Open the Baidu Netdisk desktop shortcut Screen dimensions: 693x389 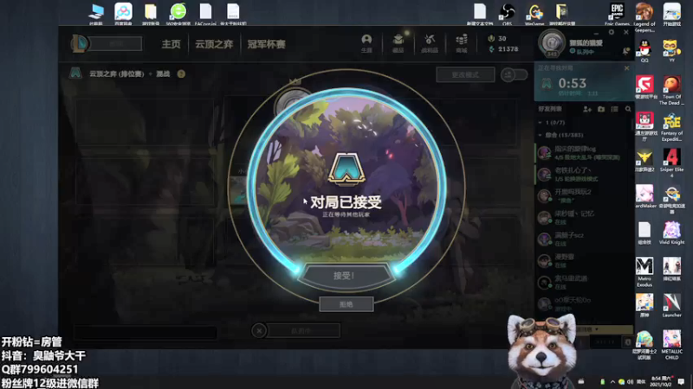click(x=123, y=14)
